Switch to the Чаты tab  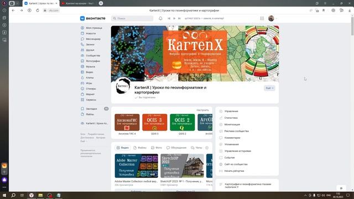coord(196,148)
